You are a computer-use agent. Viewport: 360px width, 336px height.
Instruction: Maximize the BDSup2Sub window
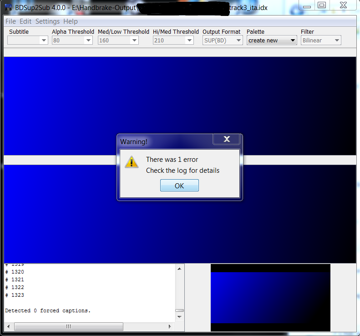(322, 5)
